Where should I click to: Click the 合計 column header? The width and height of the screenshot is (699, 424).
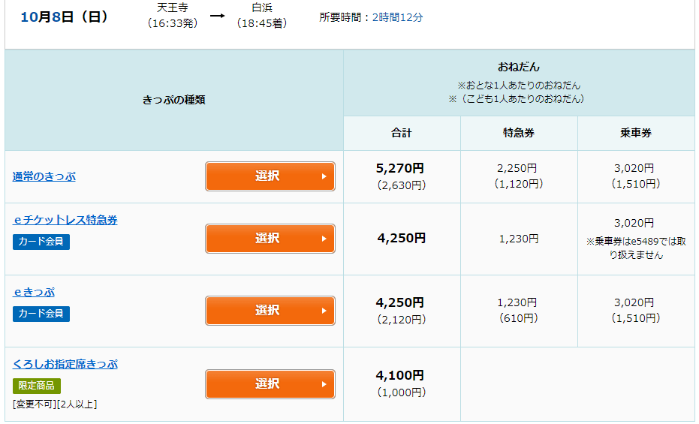402,134
